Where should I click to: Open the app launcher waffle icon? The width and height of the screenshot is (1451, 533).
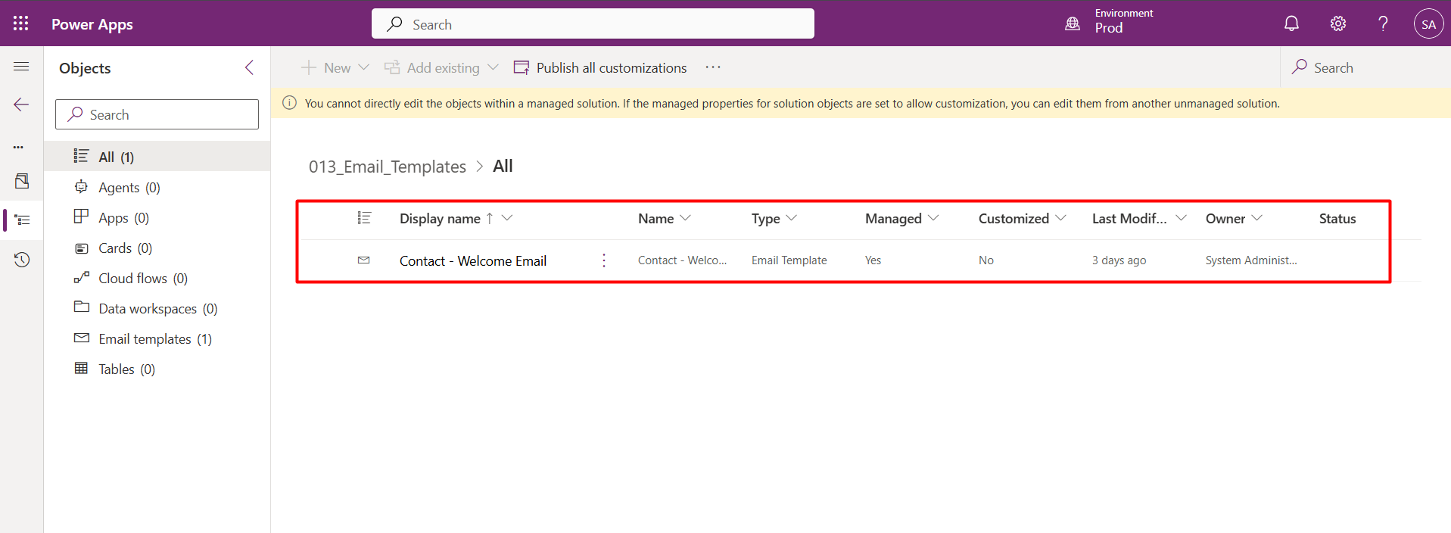21,23
